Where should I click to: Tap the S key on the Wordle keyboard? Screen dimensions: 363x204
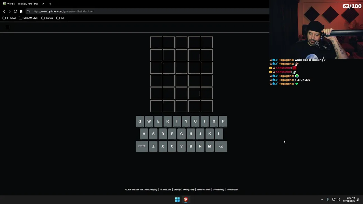coord(153,134)
